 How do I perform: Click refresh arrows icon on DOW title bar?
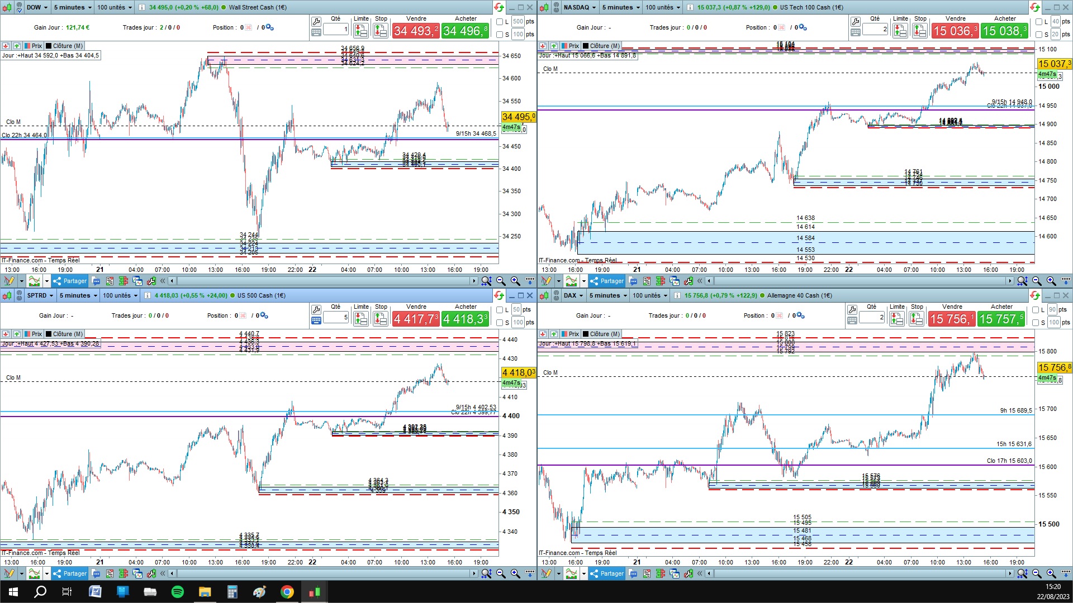tap(498, 7)
